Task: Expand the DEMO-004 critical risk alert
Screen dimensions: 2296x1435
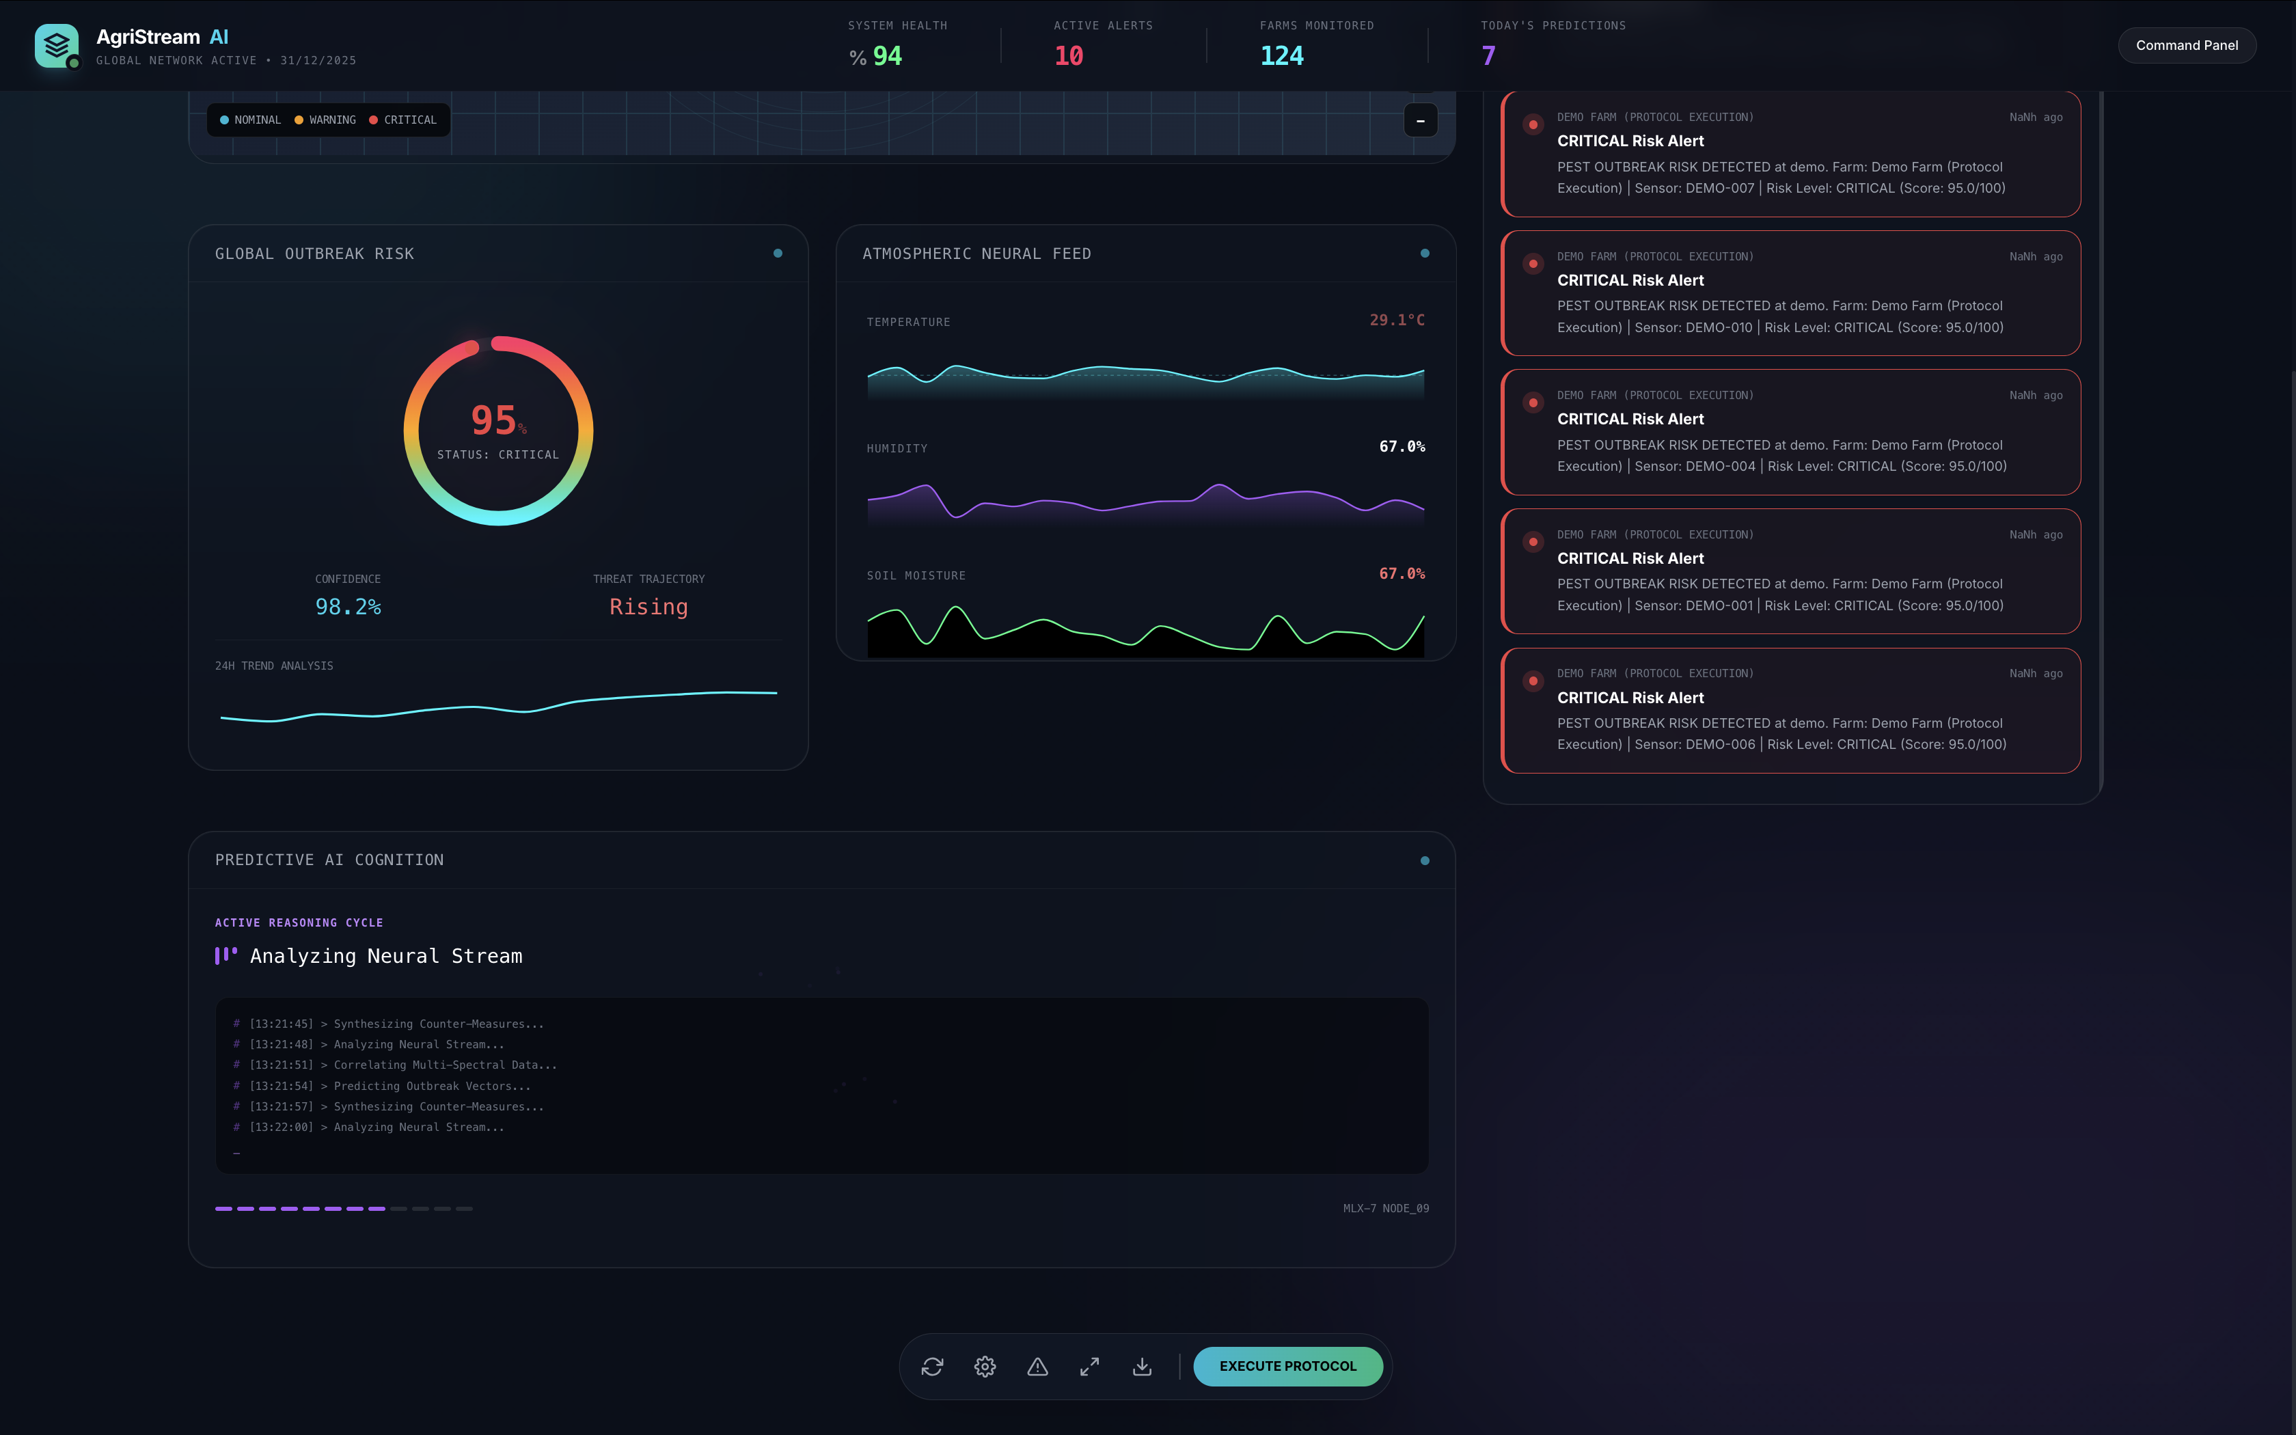Action: [1790, 432]
